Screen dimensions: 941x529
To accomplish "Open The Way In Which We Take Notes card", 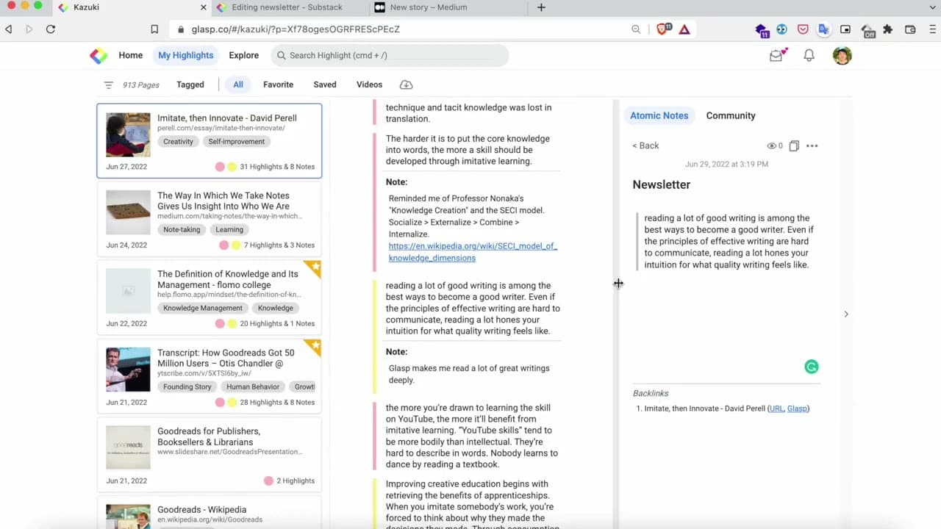I will (x=210, y=219).
